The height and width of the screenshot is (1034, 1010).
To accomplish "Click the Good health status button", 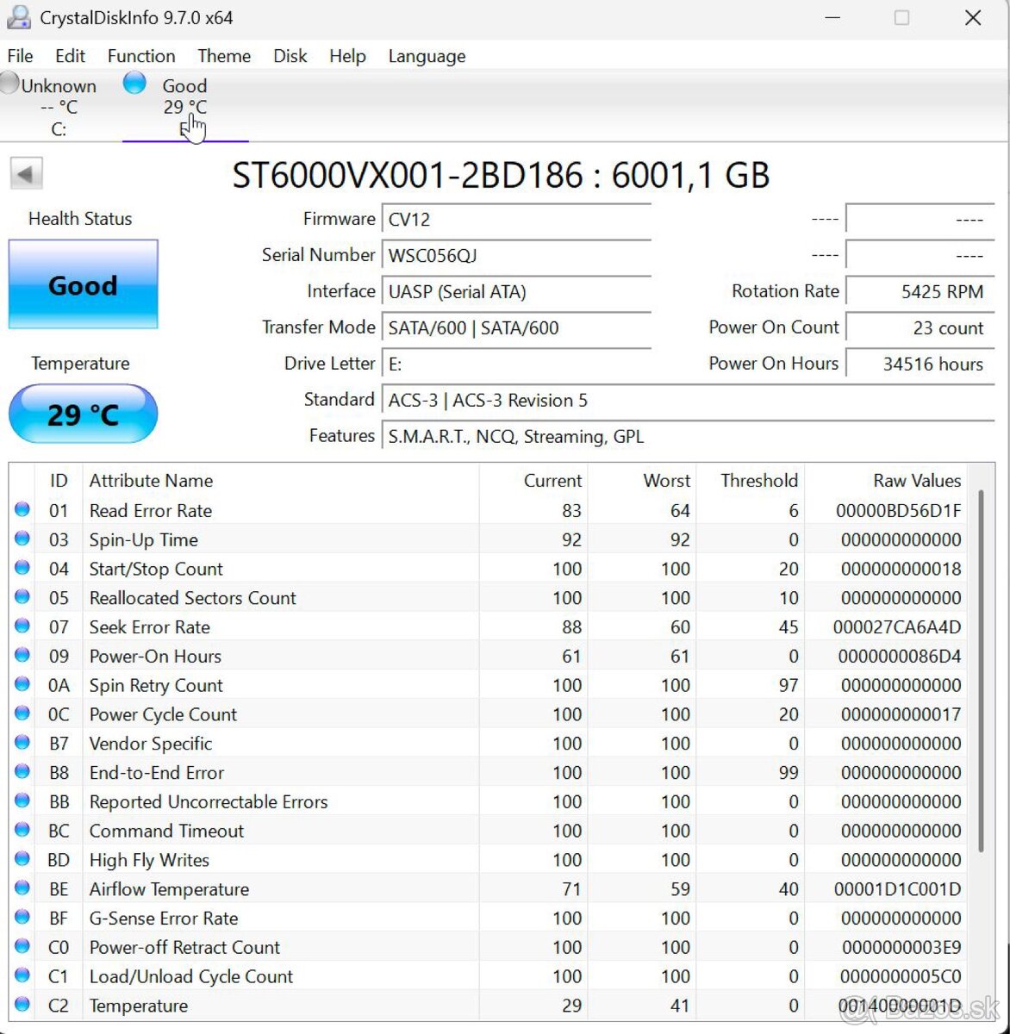I will [83, 285].
